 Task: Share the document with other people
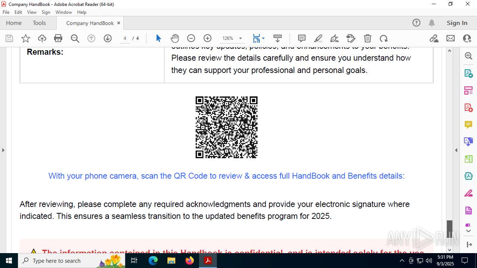(x=467, y=38)
